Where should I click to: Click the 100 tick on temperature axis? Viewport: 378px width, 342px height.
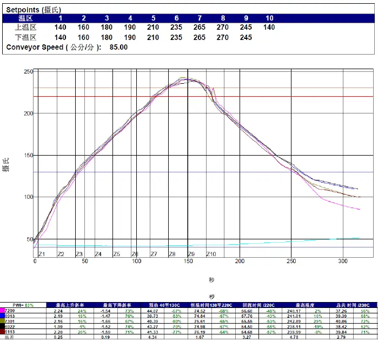tap(28, 197)
